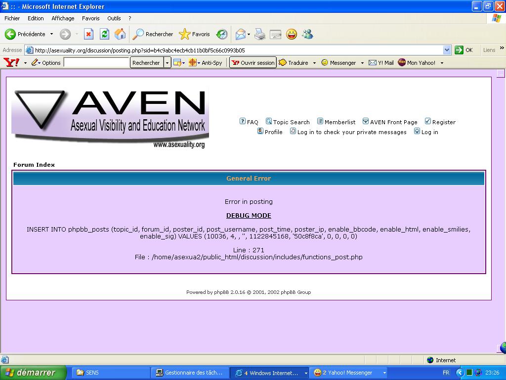This screenshot has width=506, height=380.
Task: Open the dropdown next to the Yahoo logo
Action: 25,63
